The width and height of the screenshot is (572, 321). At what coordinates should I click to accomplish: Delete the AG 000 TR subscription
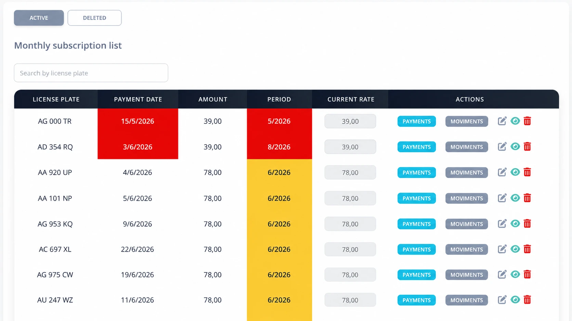527,121
